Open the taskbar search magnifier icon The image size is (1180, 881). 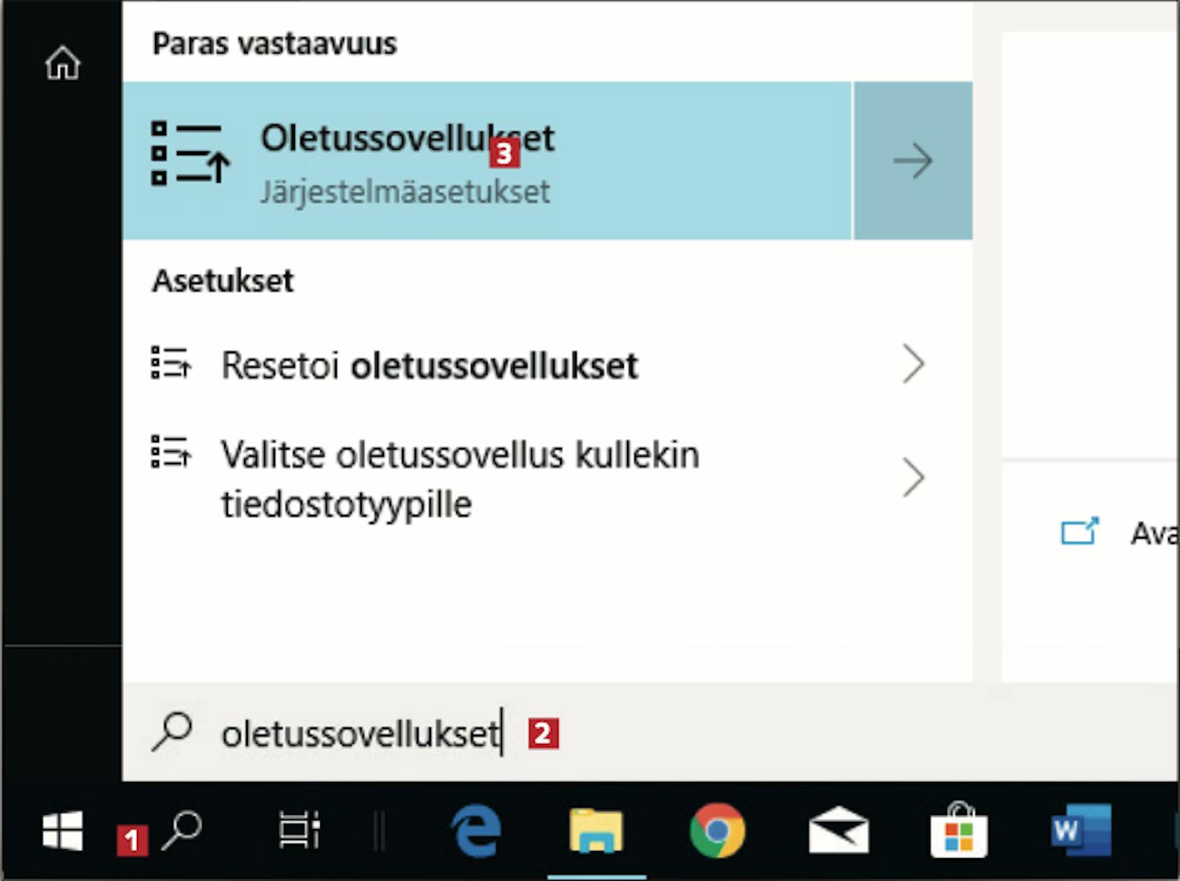coord(182,831)
